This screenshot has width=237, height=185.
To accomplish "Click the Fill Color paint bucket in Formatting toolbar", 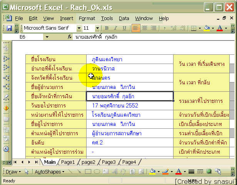I will (207, 28).
